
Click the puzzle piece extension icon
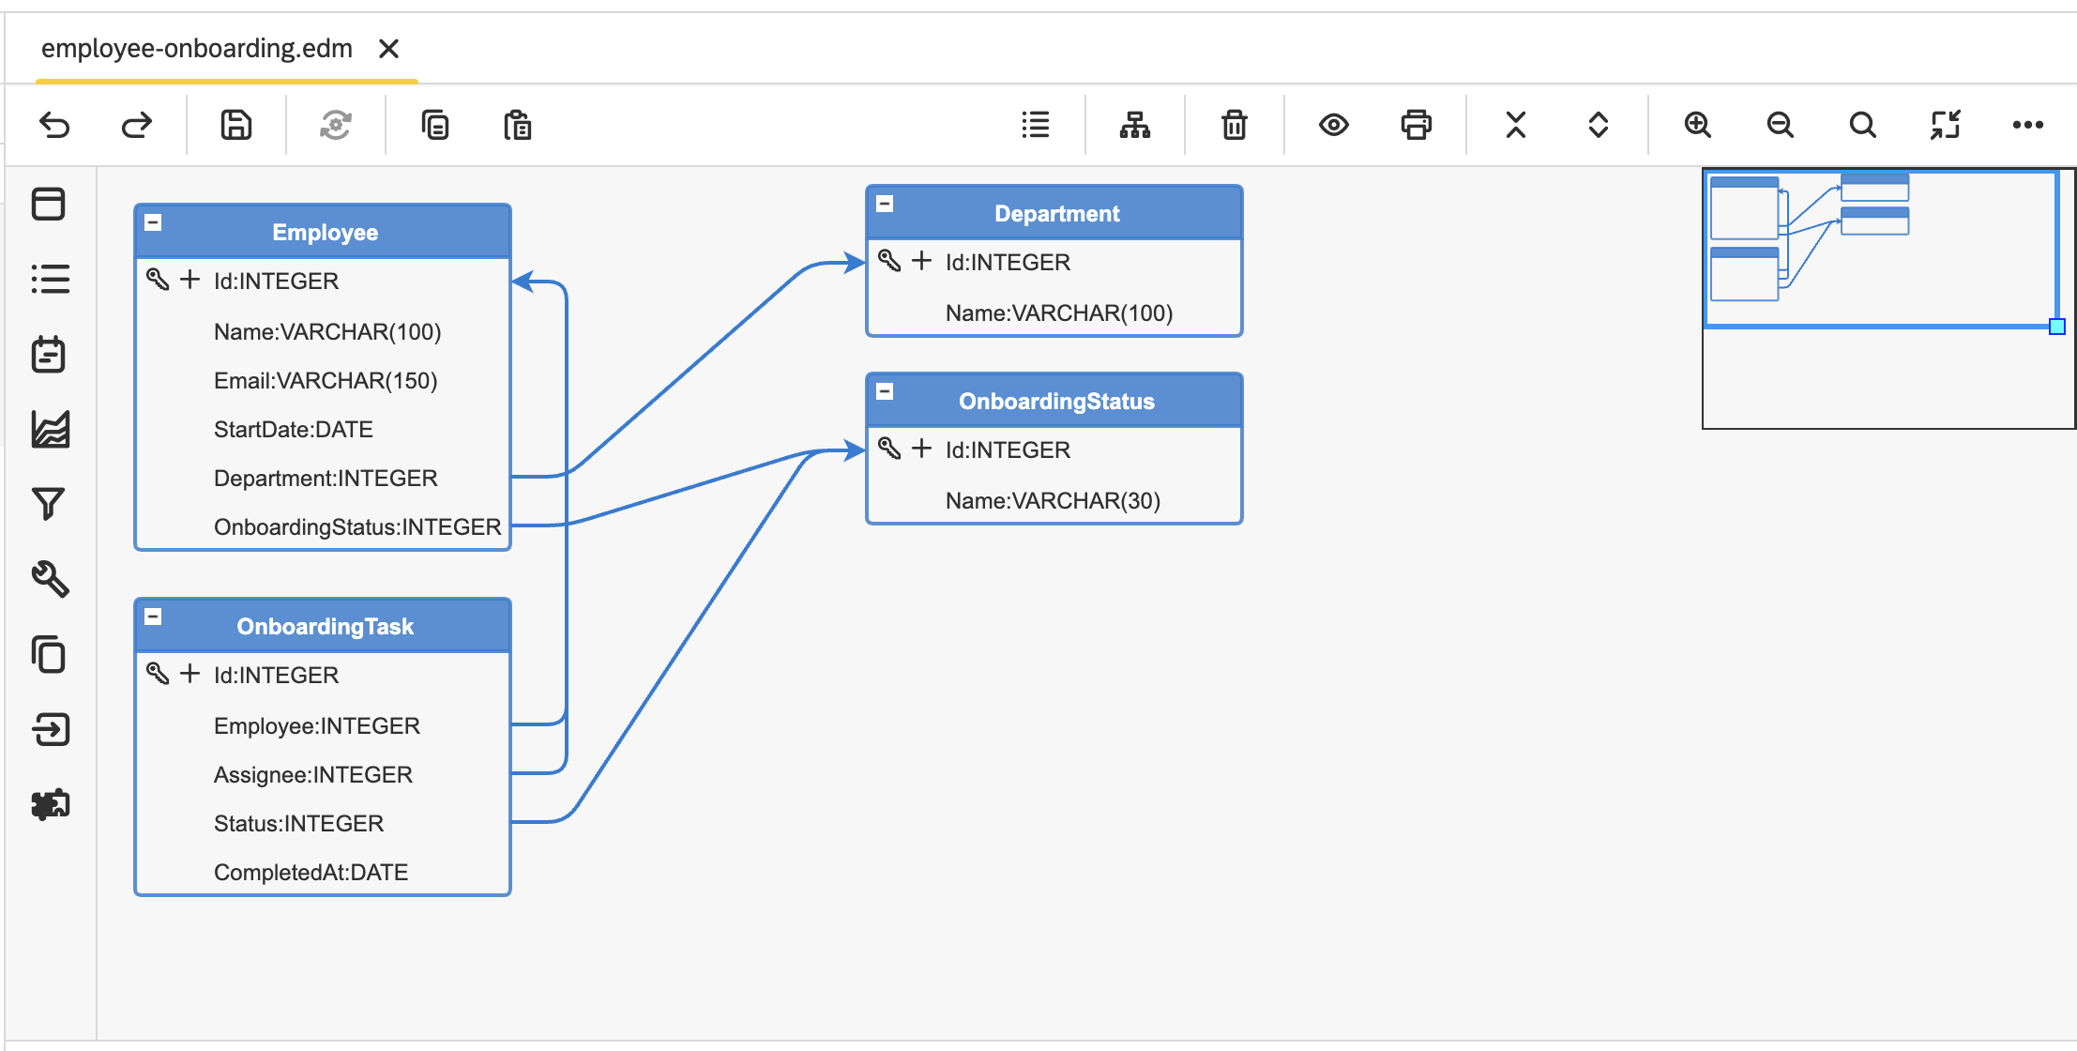coord(49,804)
